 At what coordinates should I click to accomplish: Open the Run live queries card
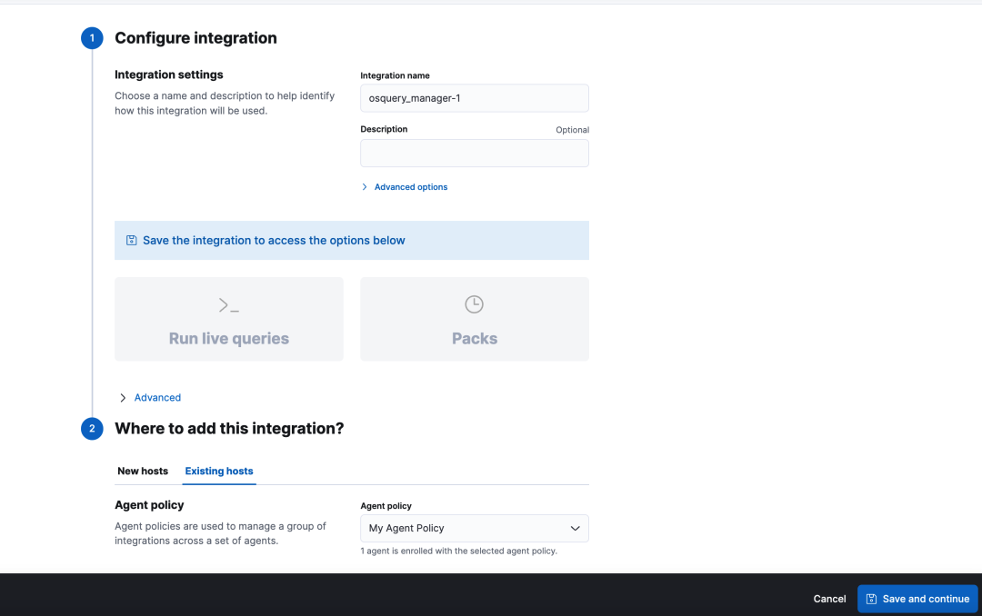click(229, 320)
